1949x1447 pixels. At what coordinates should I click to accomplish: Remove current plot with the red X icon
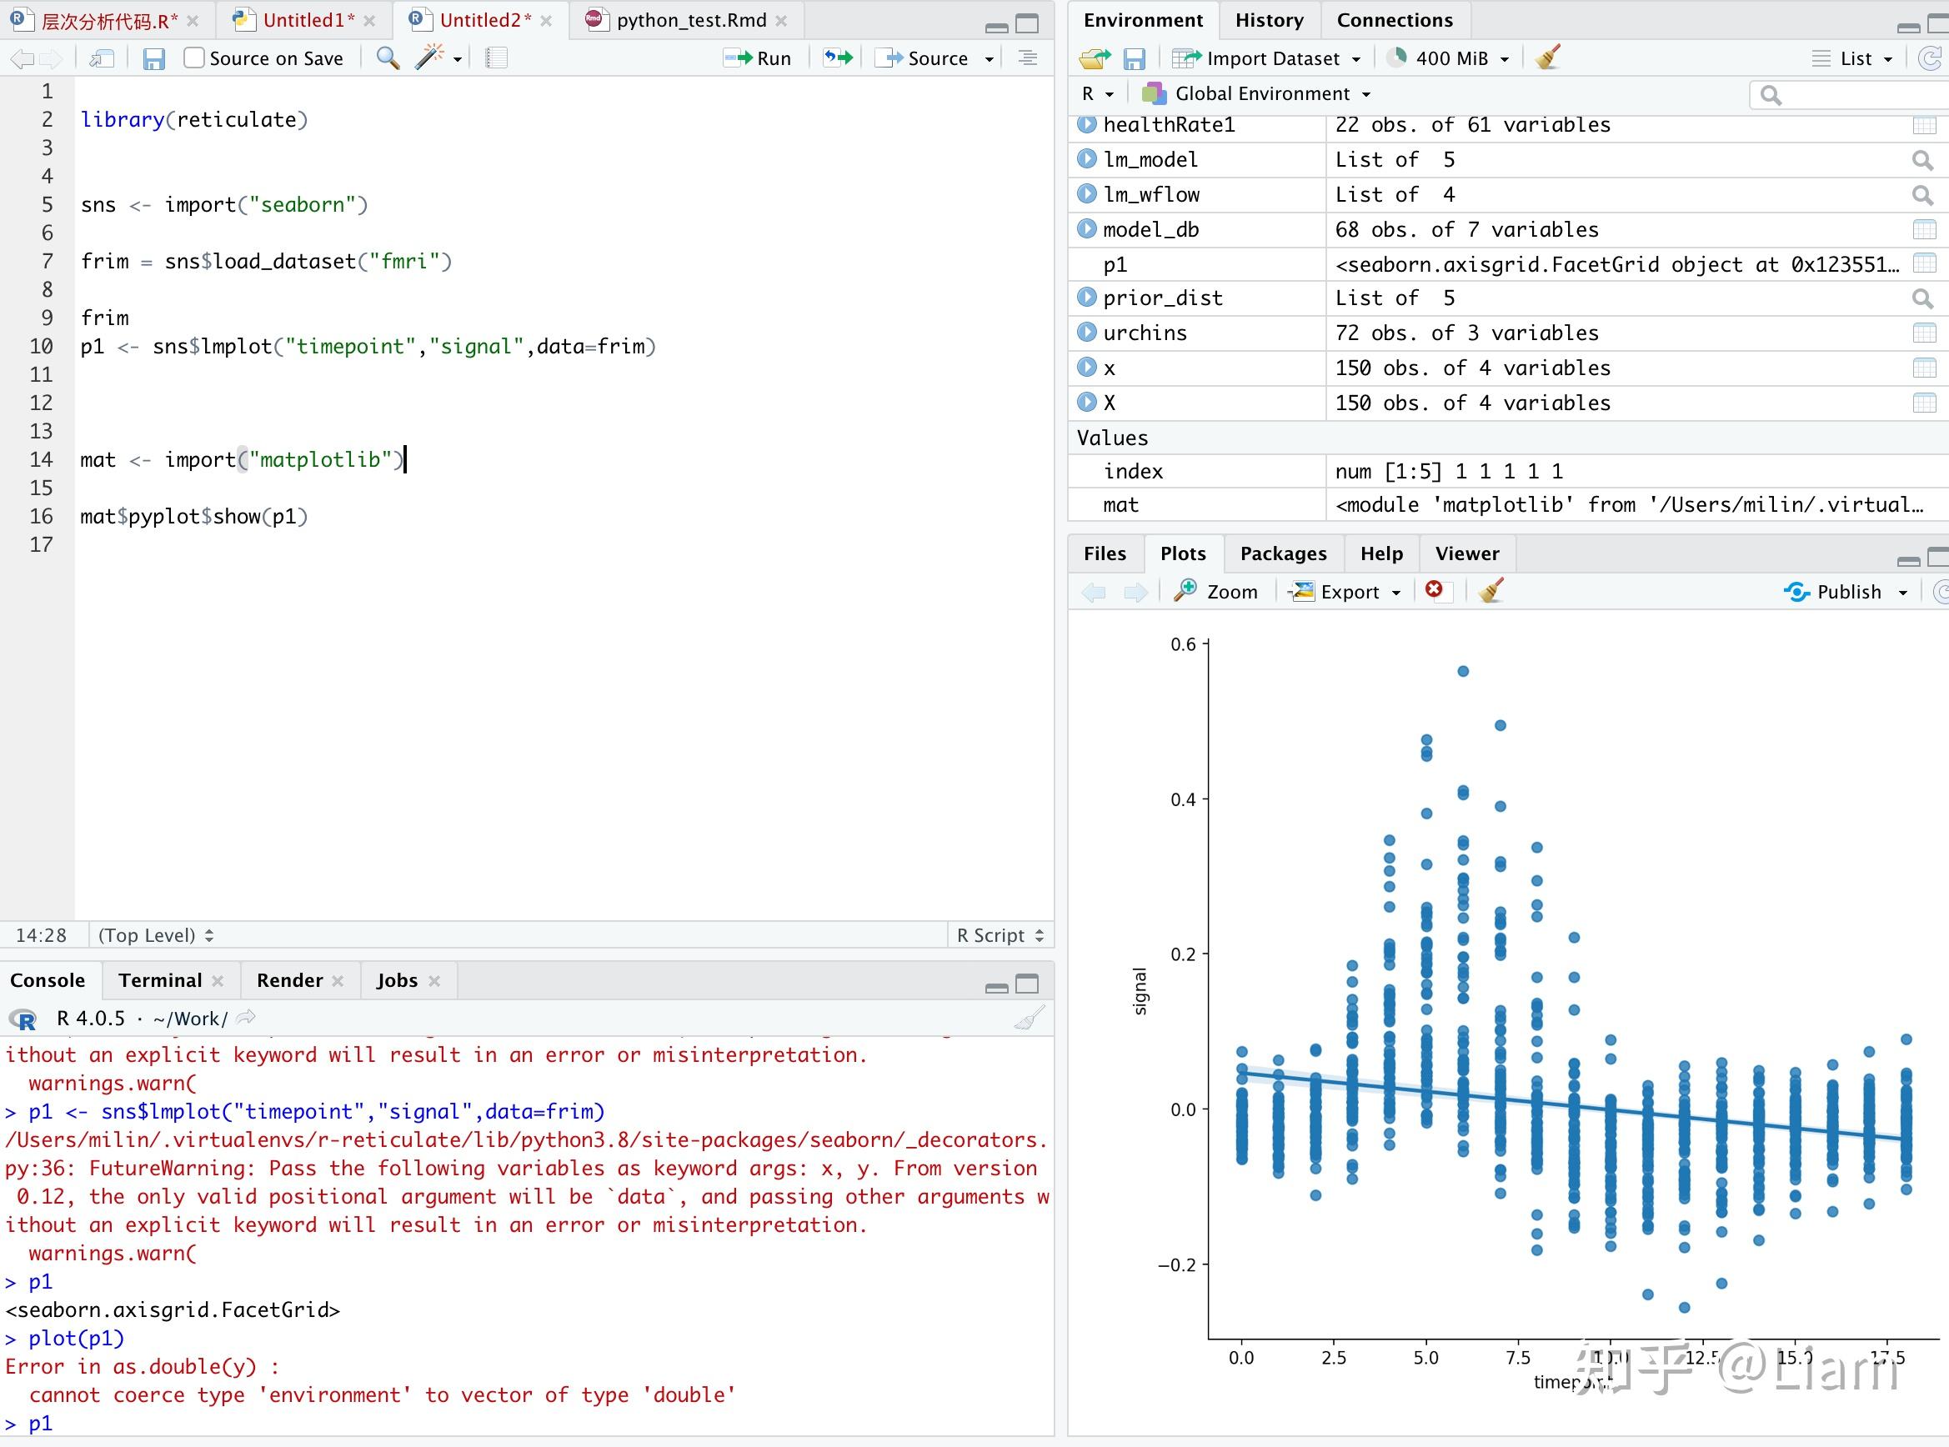click(1434, 590)
